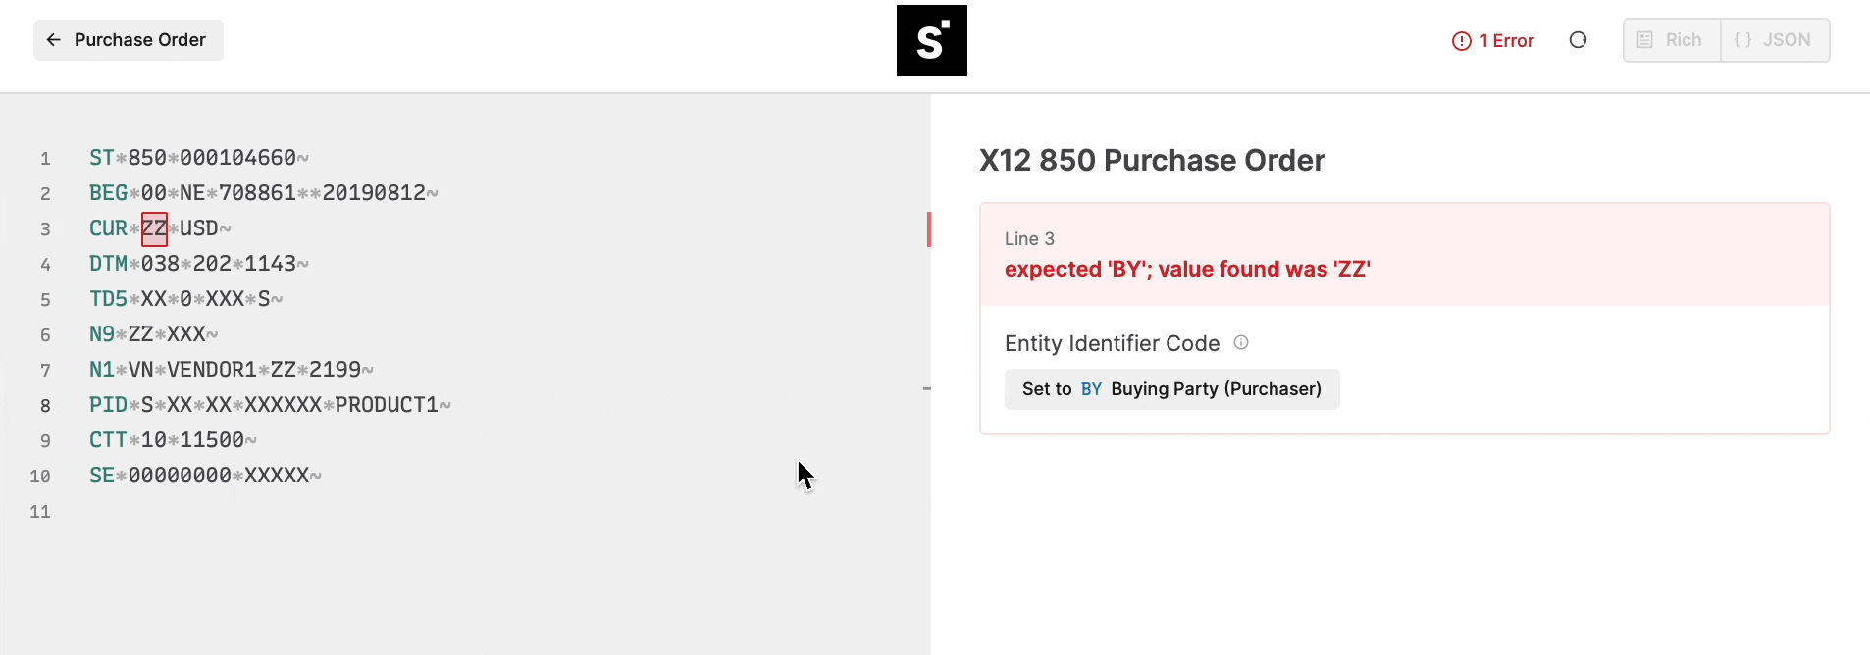Switch to the JSON view tab
The image size is (1870, 655).
[1775, 40]
